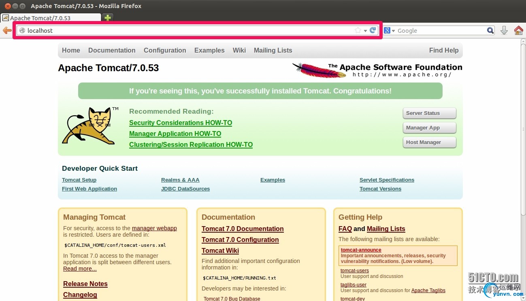This screenshot has width=526, height=301.
Task: Open the First Web Application link
Action: pos(89,189)
